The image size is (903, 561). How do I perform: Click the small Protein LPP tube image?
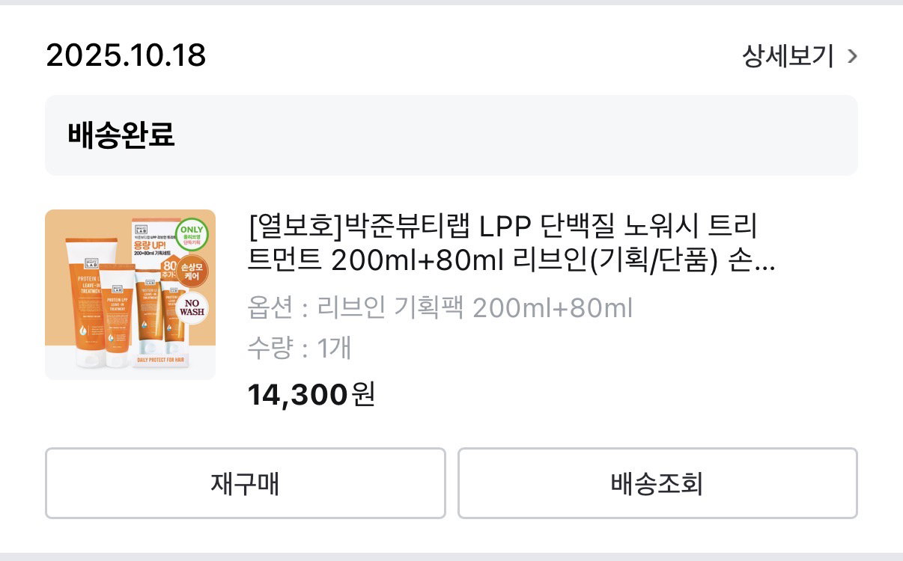tap(117, 314)
